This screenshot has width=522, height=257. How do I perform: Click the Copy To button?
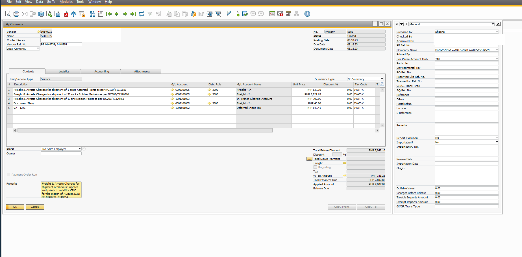point(371,207)
